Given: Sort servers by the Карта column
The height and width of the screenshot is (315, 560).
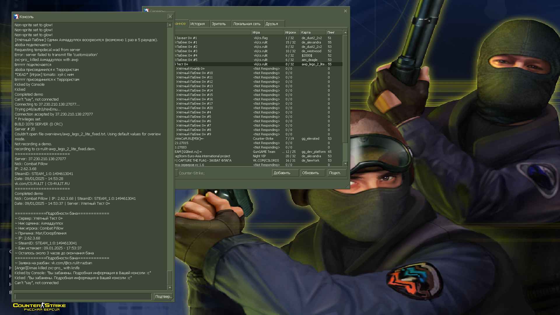Looking at the screenshot, I should pos(313,32).
